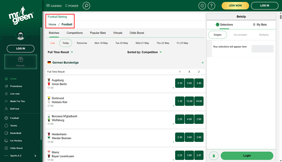282x162 pixels.
Task: Click the Promotions megaphone icon
Action: (x=6, y=86)
